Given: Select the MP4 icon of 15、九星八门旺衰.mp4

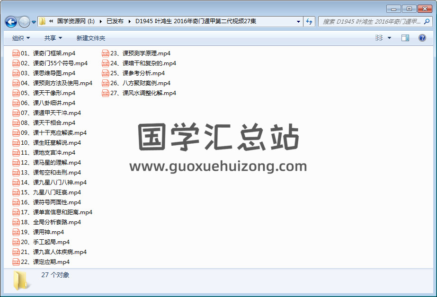Looking at the screenshot, I should tap(16, 192).
